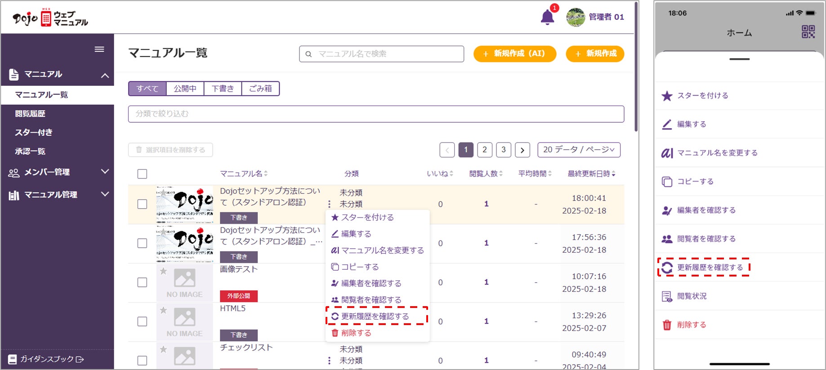The image size is (826, 370).
Task: Click the page vertical scrollbar
Action: coord(636,67)
